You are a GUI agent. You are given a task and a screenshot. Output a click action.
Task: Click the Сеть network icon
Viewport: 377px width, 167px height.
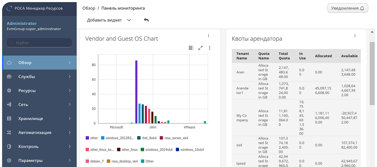(x=9, y=105)
